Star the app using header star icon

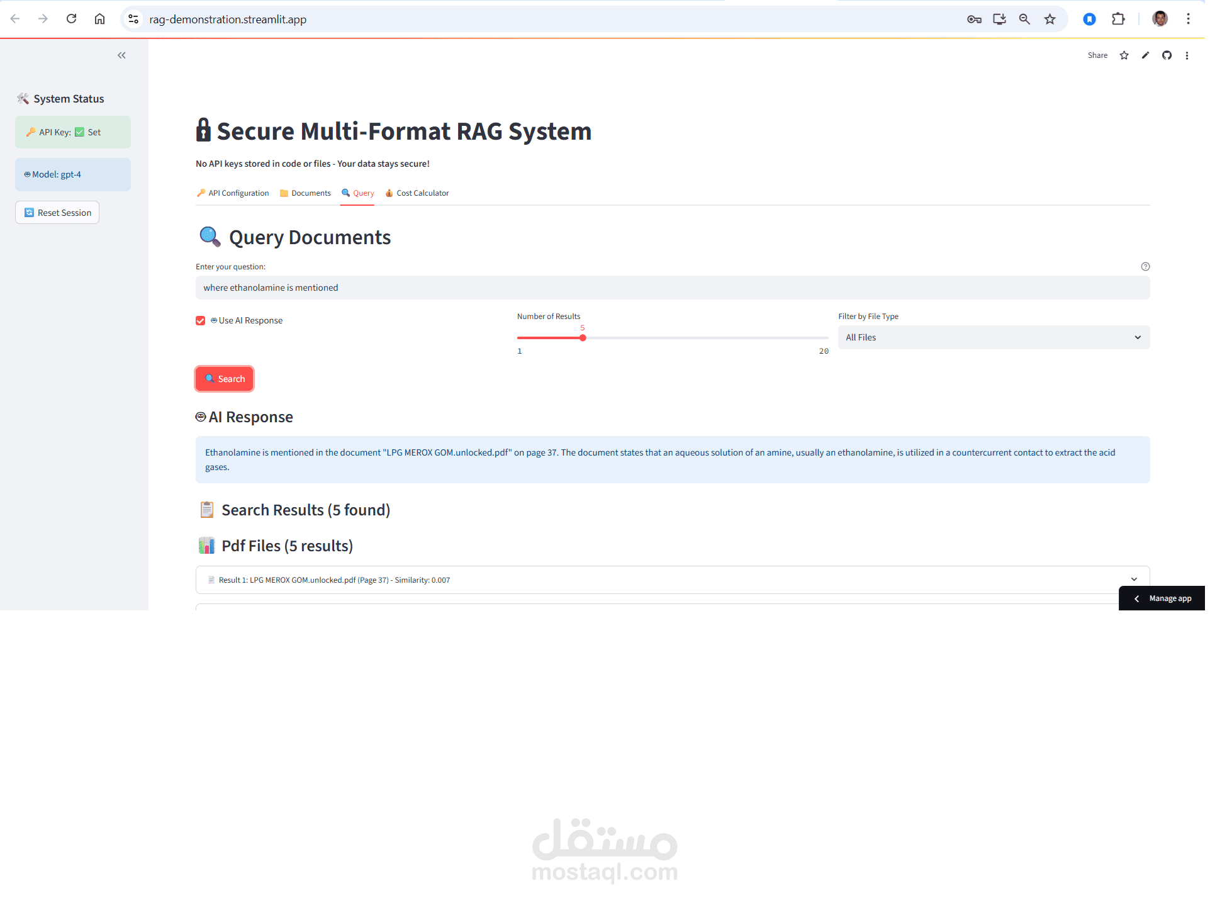[1124, 55]
